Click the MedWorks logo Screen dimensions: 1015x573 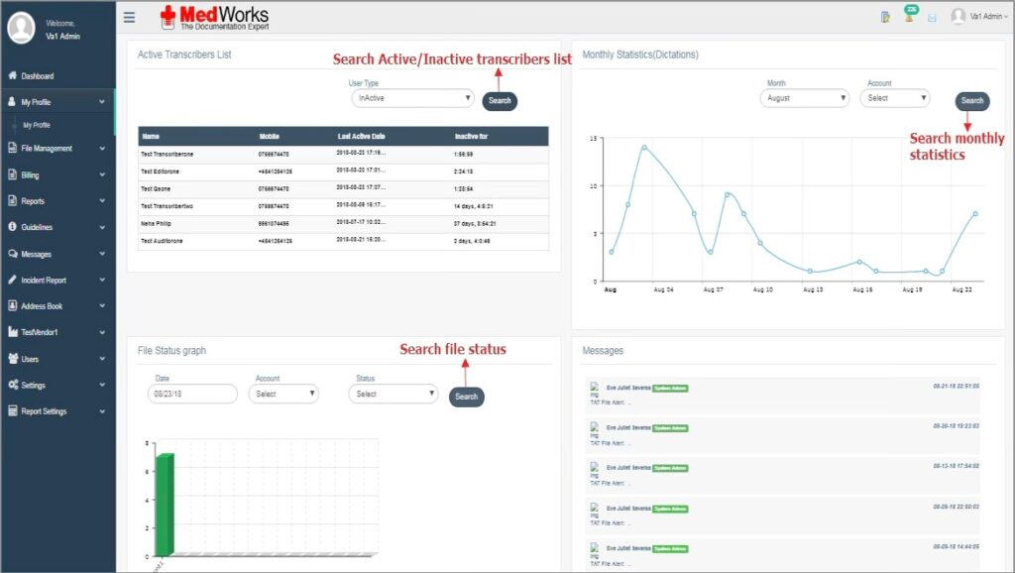point(214,16)
